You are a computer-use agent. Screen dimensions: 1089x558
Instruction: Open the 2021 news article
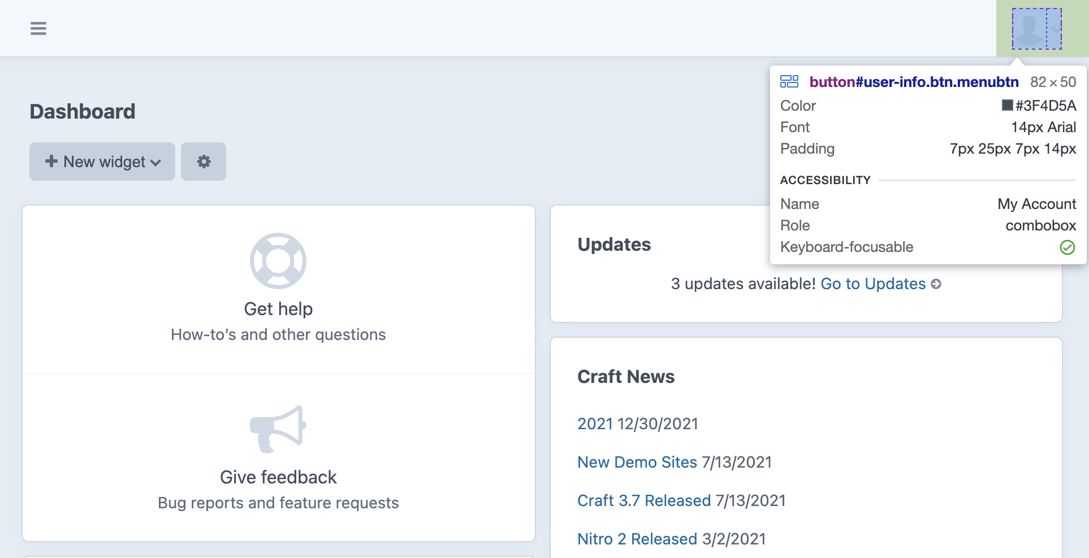(595, 424)
